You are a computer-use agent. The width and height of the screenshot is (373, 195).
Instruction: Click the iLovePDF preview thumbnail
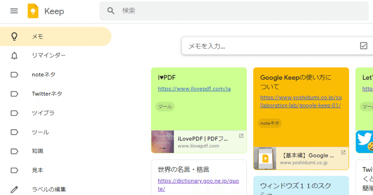tap(163, 142)
